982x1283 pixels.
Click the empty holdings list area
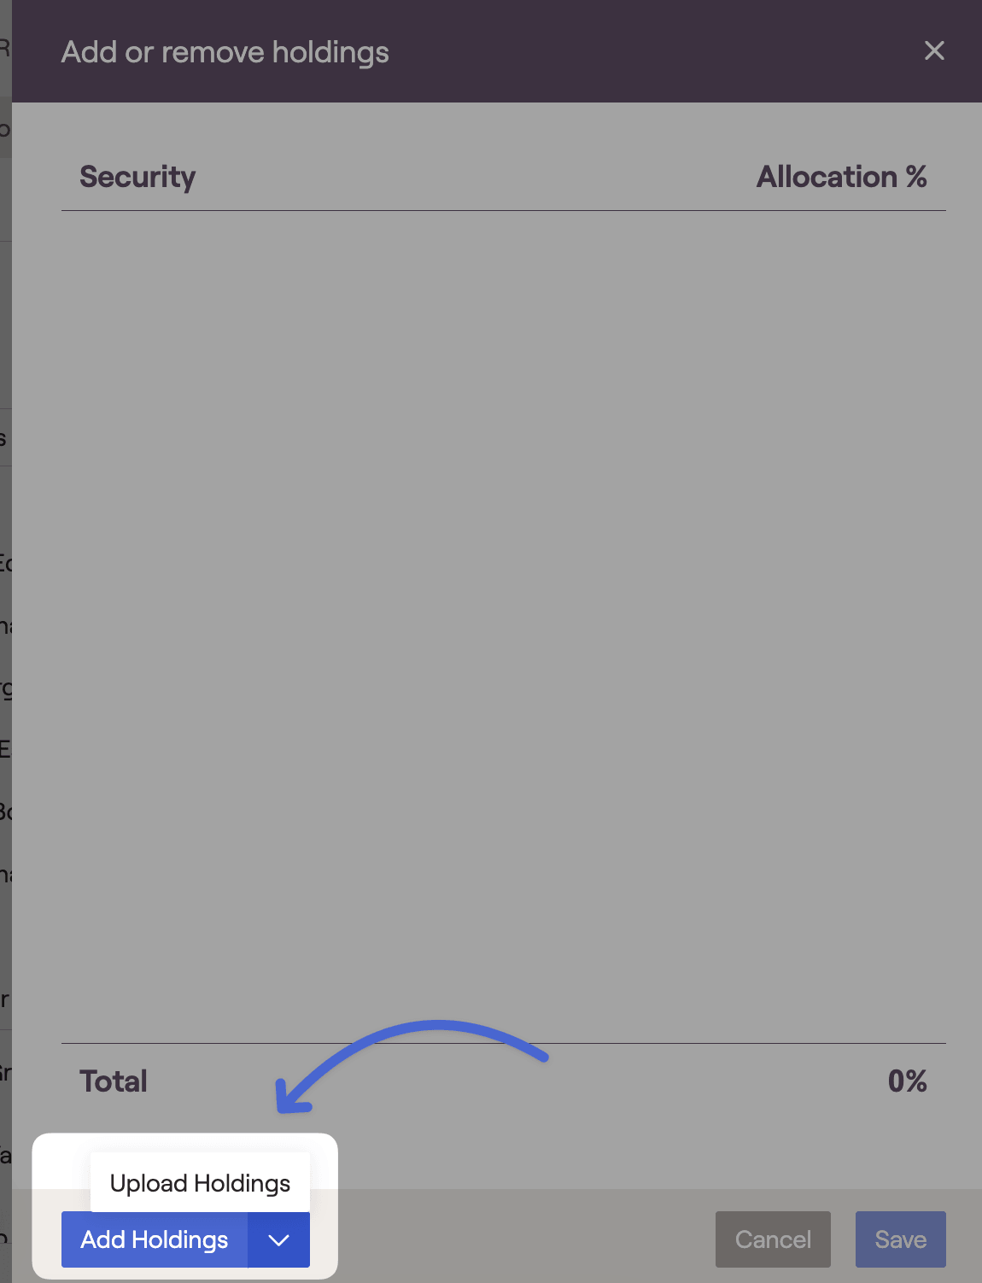pos(504,598)
